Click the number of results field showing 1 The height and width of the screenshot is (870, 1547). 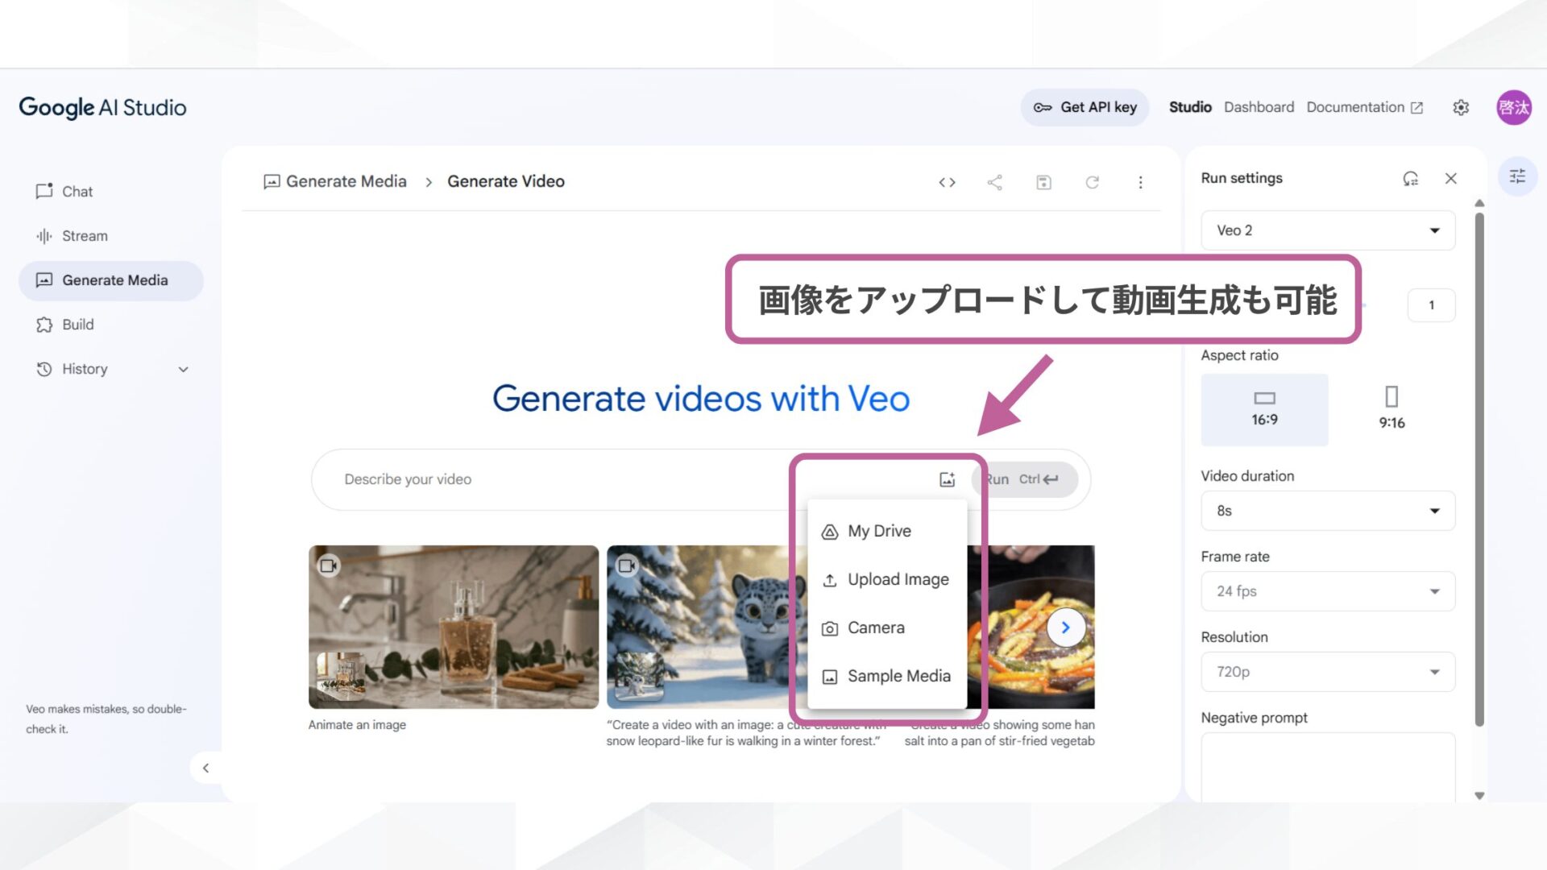(1431, 305)
